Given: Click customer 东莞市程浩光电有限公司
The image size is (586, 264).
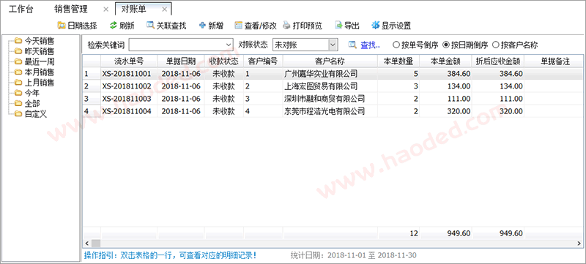Looking at the screenshot, I should tap(324, 111).
